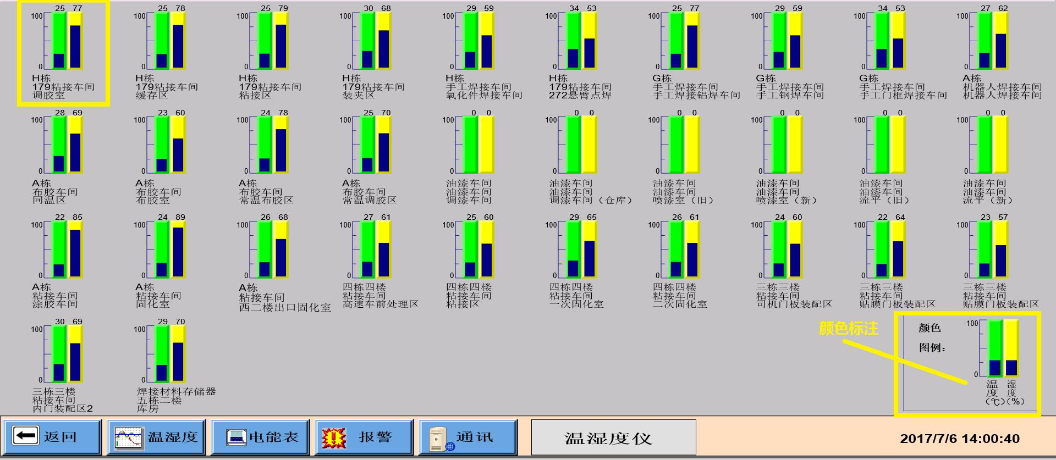The height and width of the screenshot is (460, 1056).
Task: Click the 272悬臂点焊 bar gauge
Action: (x=581, y=41)
